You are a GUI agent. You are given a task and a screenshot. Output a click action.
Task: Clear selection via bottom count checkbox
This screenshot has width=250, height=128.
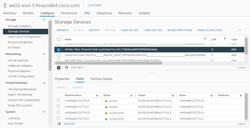(x=58, y=67)
